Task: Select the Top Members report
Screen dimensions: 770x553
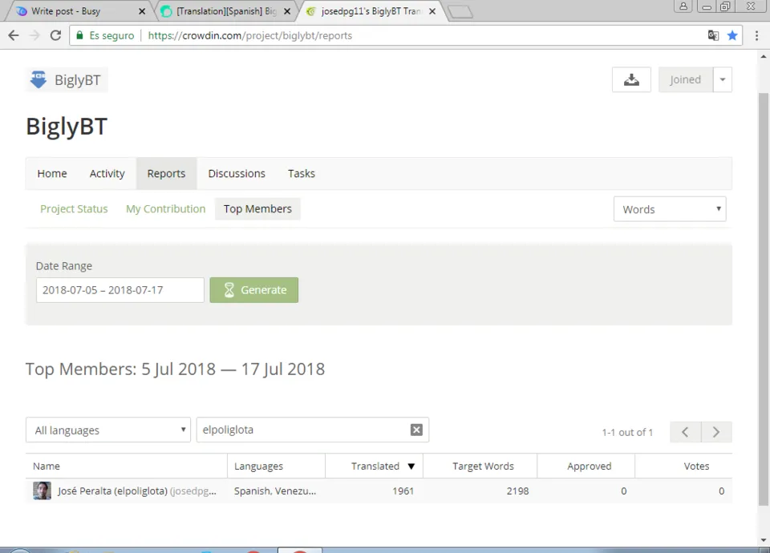Action: (257, 209)
